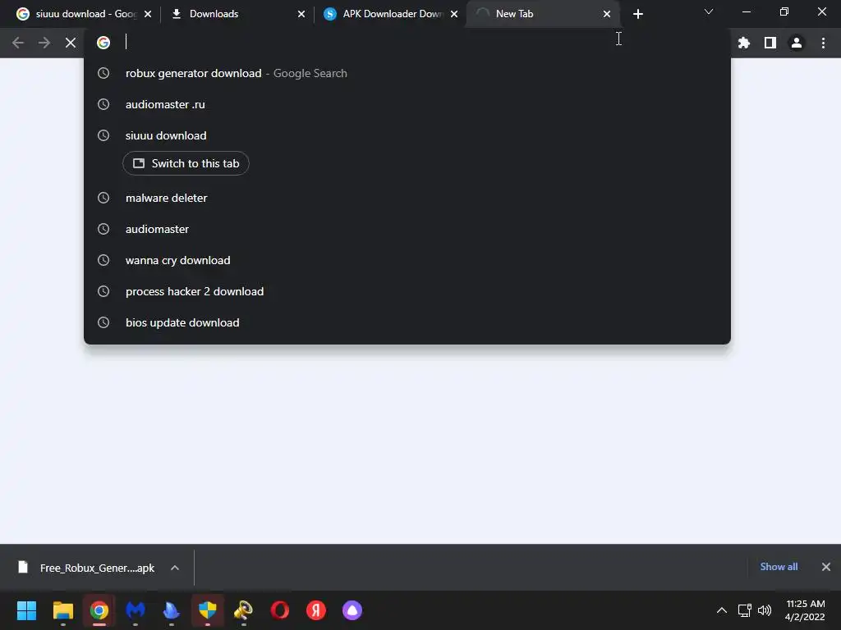The height and width of the screenshot is (630, 841).
Task: Open the blue crystal app in taskbar
Action: [172, 610]
